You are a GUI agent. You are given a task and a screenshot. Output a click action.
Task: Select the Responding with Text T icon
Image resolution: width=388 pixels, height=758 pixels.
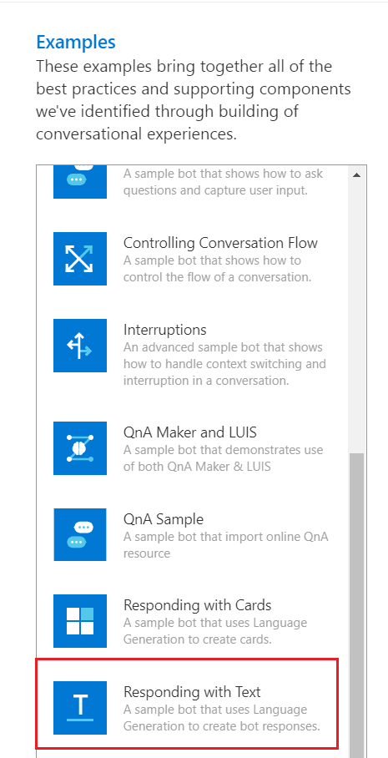80,708
